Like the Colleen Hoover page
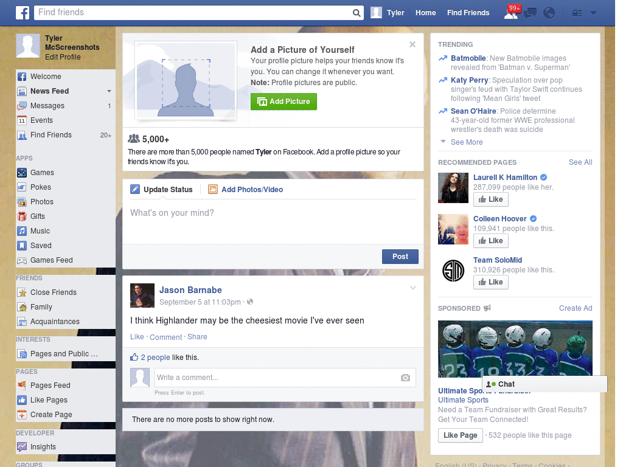Screen dimensions: 623x467 click(491, 241)
